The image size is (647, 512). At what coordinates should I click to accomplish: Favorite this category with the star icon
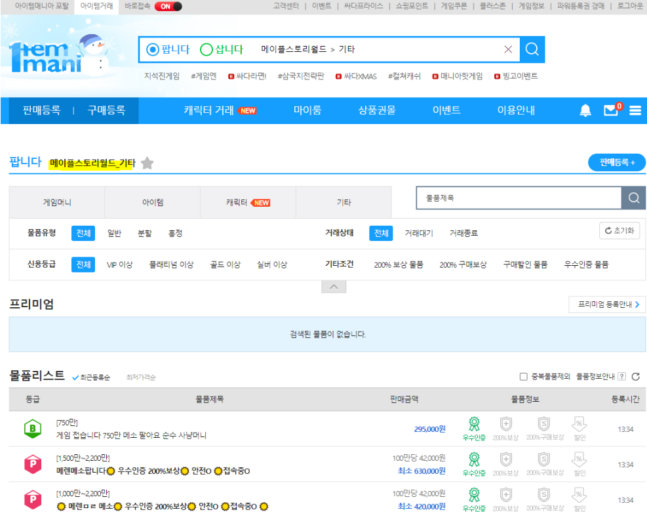(147, 163)
